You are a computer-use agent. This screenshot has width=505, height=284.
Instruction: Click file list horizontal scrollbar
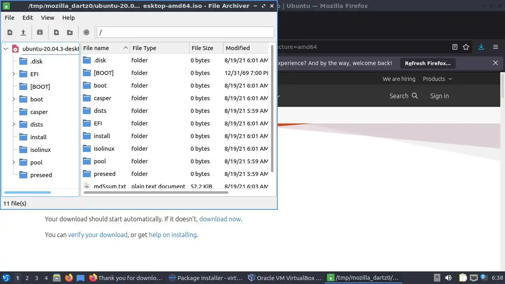[x=156, y=192]
